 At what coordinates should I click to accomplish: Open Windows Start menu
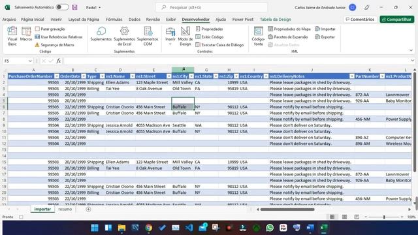coord(94,228)
